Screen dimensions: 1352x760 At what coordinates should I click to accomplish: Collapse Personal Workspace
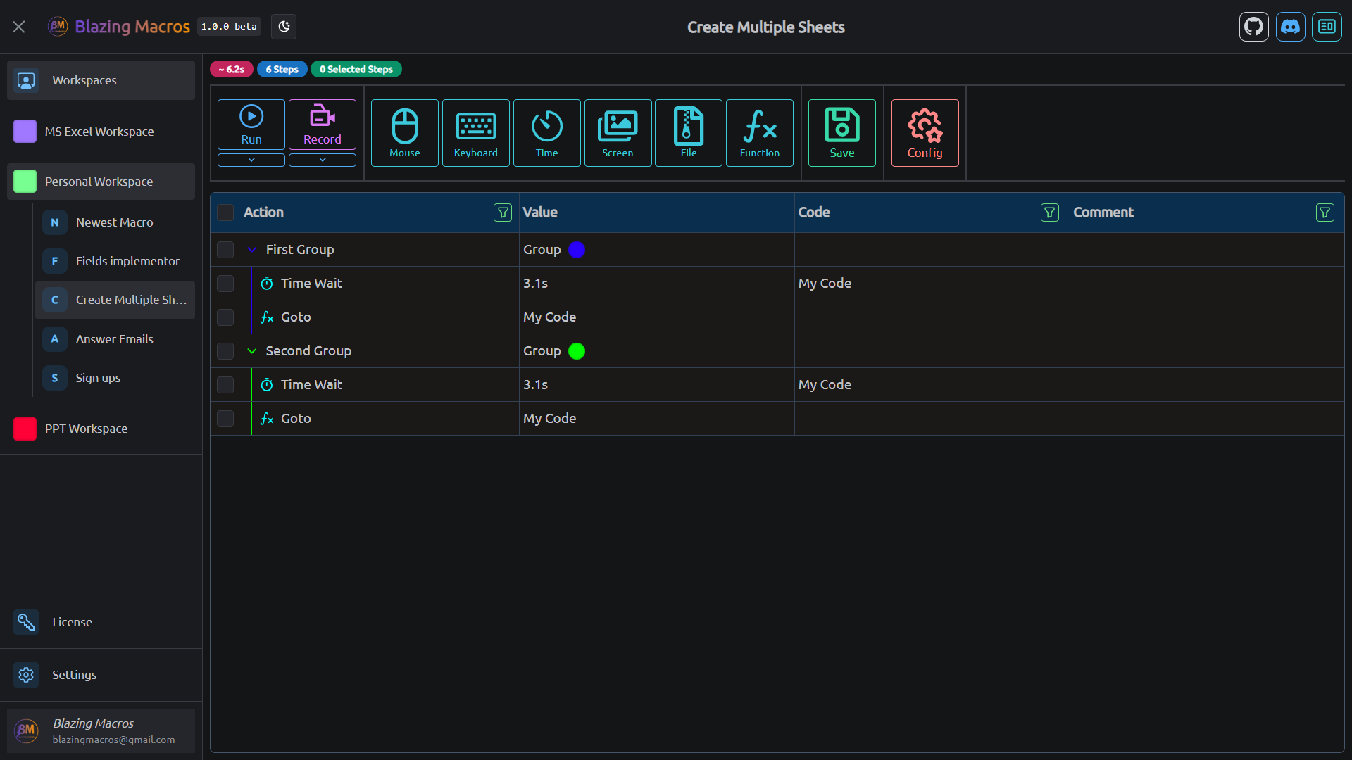(x=101, y=182)
